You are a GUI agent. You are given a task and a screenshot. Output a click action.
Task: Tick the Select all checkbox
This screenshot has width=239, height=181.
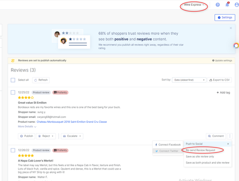point(13,80)
